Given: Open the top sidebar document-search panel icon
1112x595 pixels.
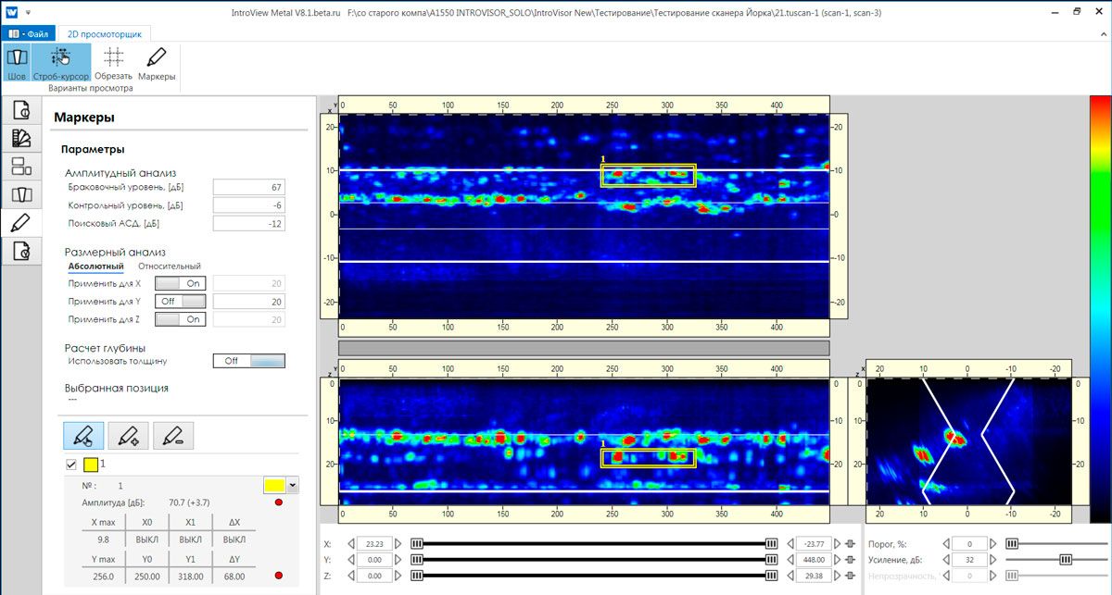Looking at the screenshot, I should [21, 111].
